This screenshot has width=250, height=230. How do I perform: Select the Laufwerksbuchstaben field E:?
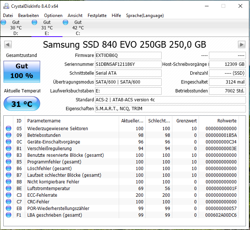tap(128, 91)
